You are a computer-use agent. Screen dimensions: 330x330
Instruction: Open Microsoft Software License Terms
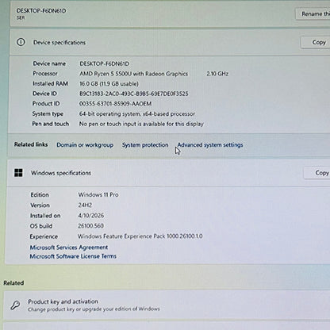[73, 256]
